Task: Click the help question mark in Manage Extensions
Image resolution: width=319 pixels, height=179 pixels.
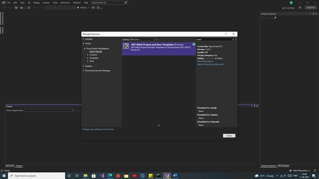Action: 226,34
